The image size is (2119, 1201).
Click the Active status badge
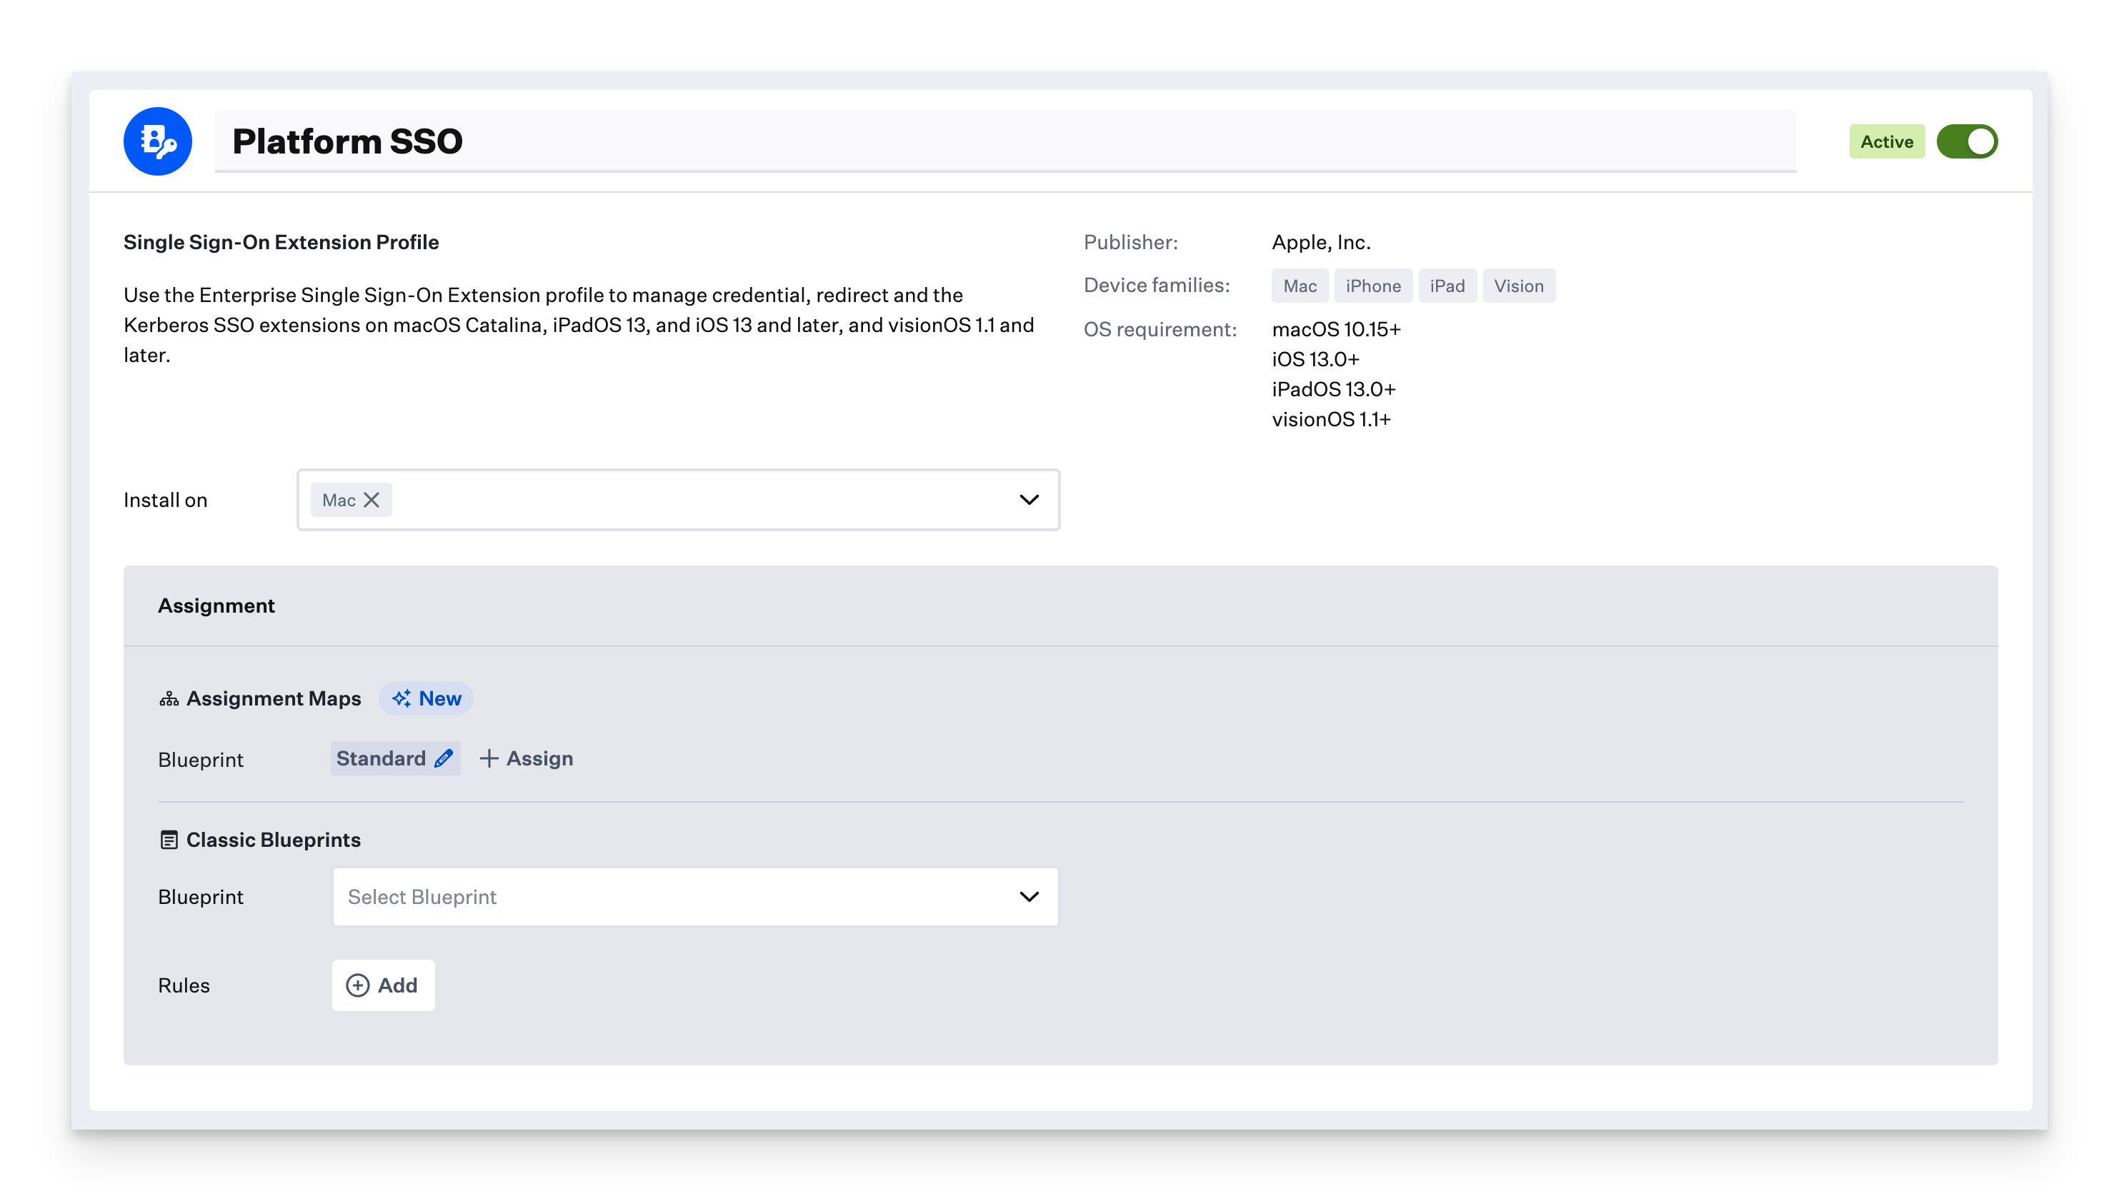[x=1885, y=141]
